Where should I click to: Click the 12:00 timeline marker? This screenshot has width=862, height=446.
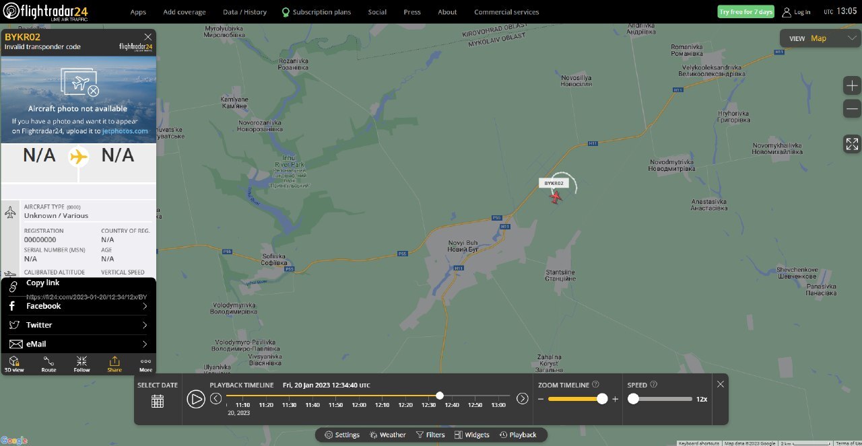(359, 405)
